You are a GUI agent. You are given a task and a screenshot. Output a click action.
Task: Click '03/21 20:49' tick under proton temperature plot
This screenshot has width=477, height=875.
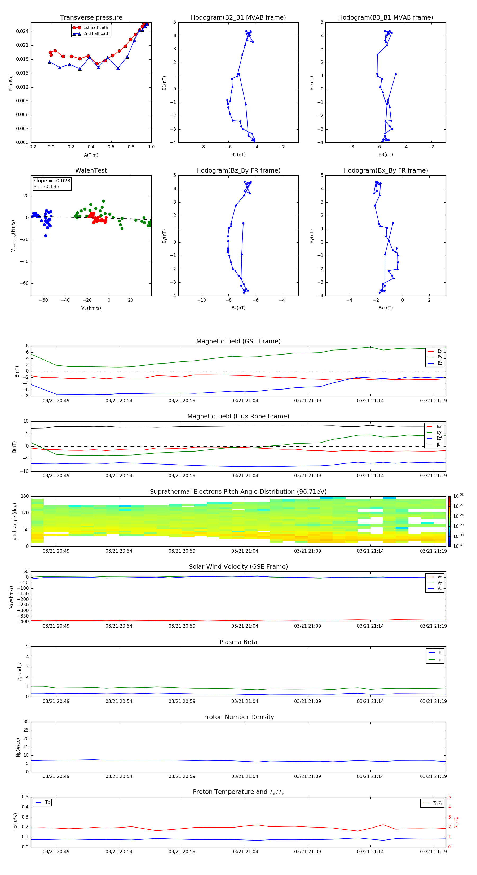56,852
